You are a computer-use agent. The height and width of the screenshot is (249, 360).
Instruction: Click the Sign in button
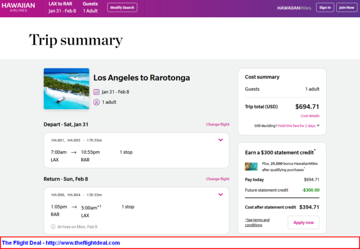click(x=324, y=8)
